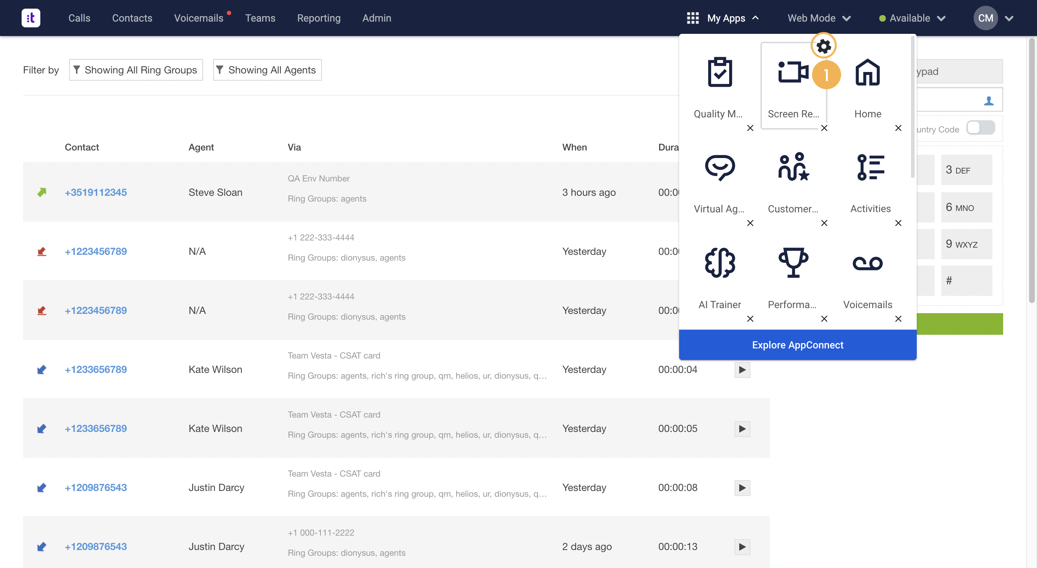Sort by the Contact column header
1037x568 pixels.
pyautogui.click(x=82, y=147)
